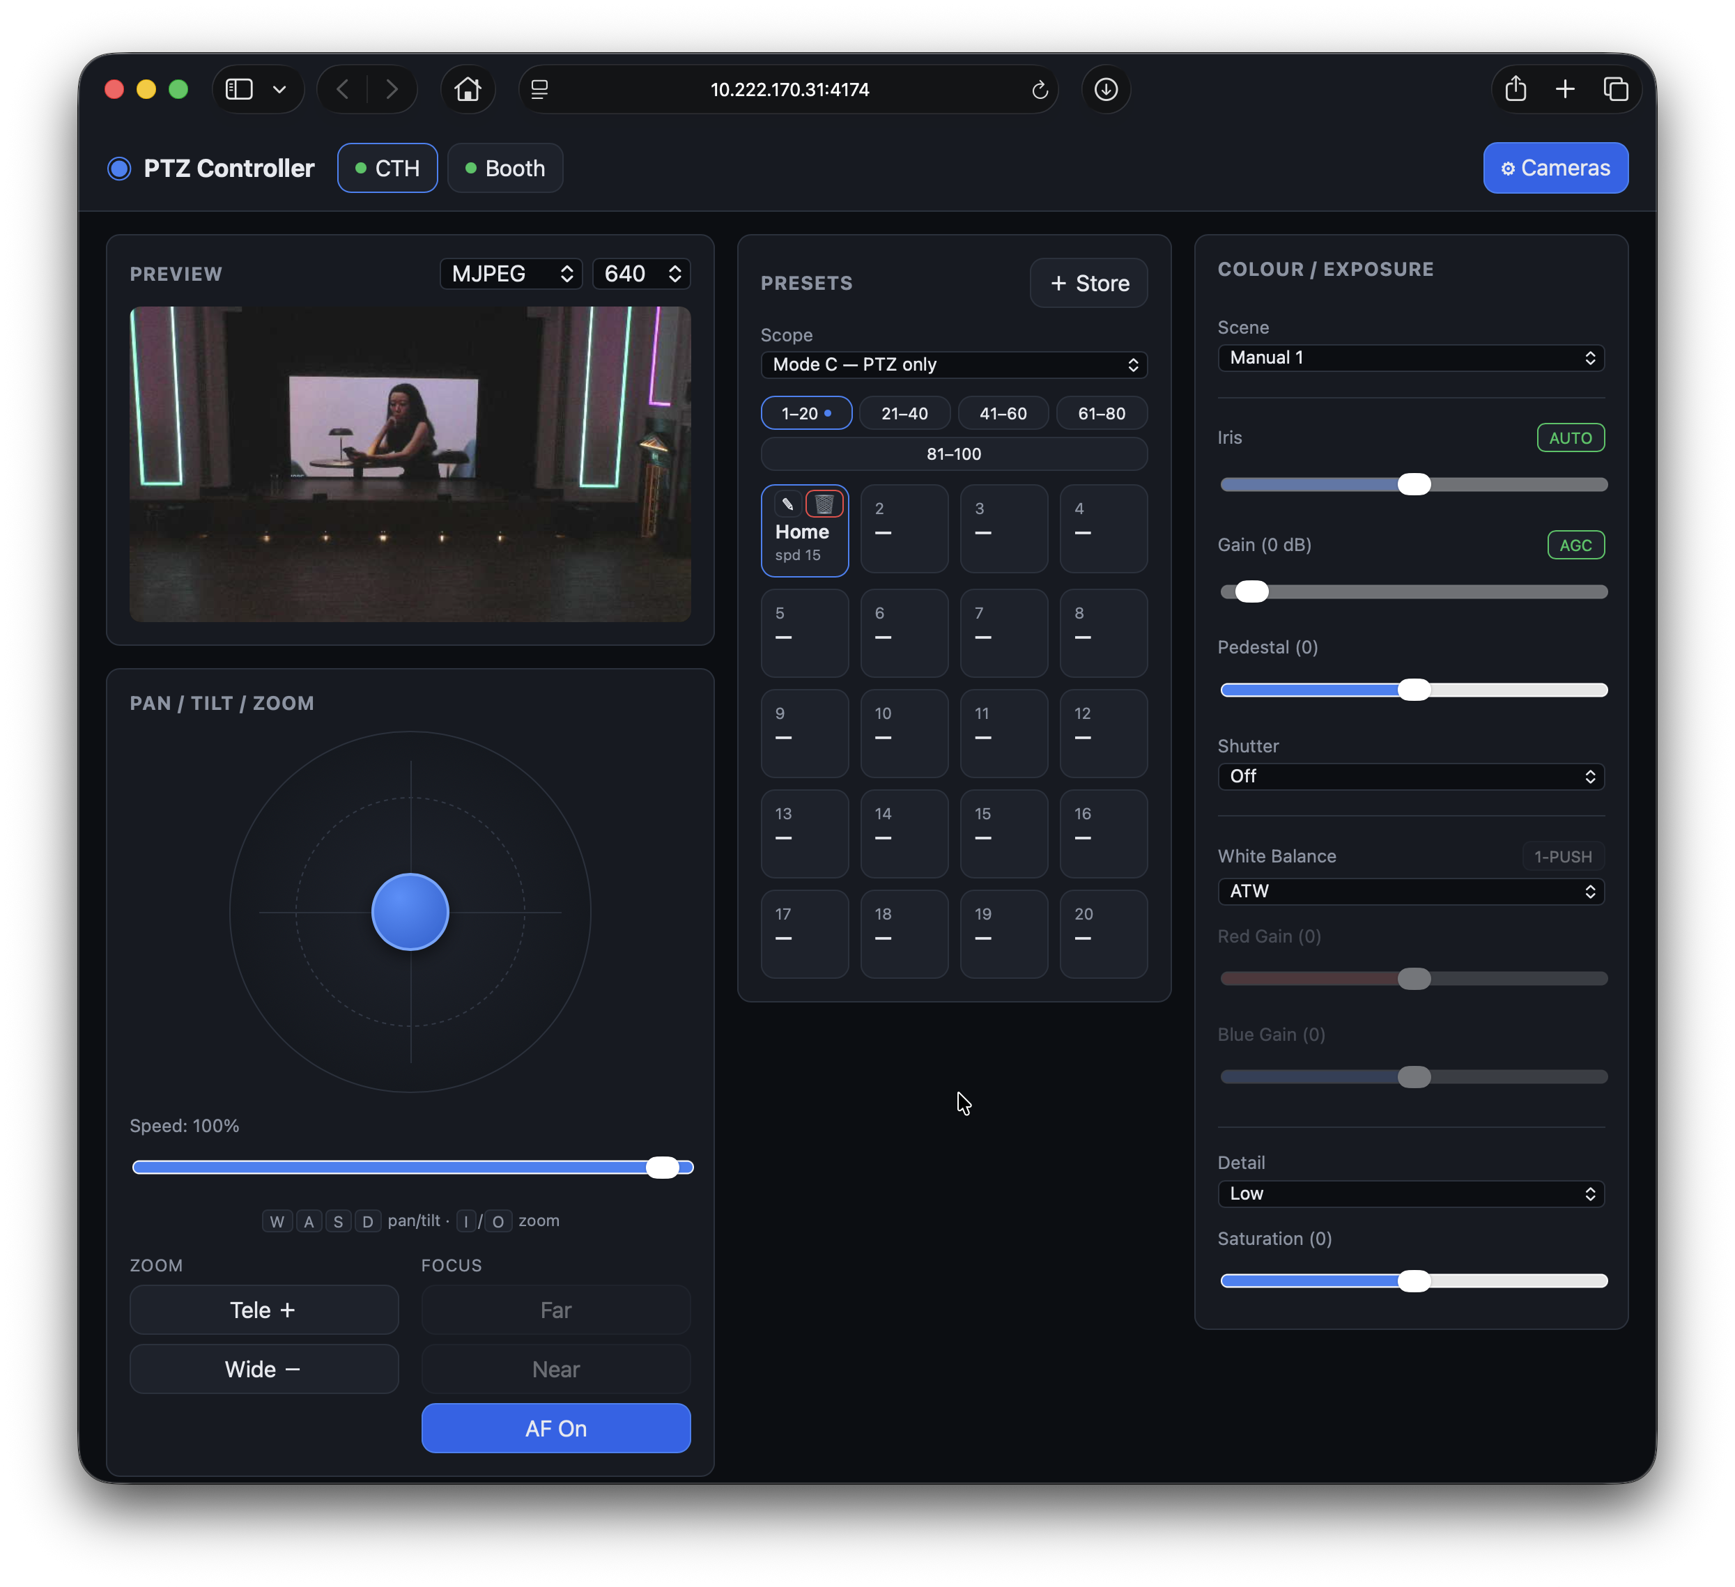Open the downloads icon in toolbar
Viewport: 1735px width, 1587px height.
point(1106,89)
